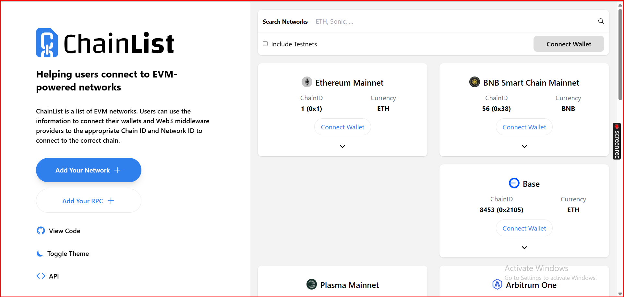
Task: Expand the BNB Smart Chain card details
Action: [524, 147]
